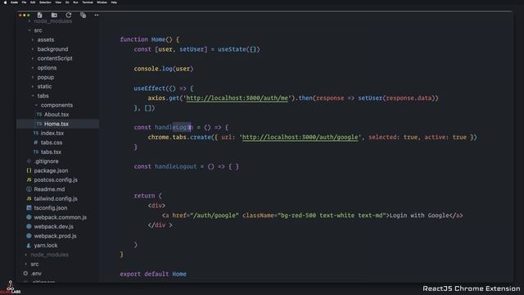Click the TS icon beside About.tsx
This screenshot has height=295, width=524.
click(39, 115)
